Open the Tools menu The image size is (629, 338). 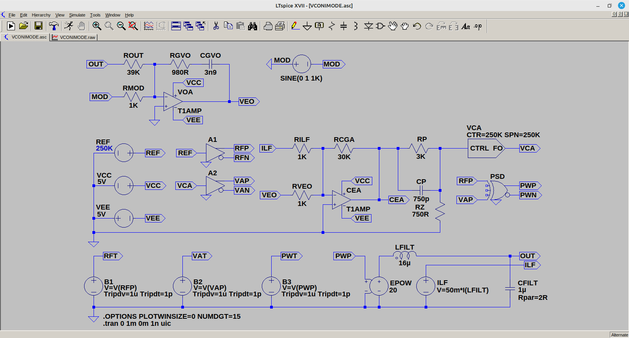point(95,15)
